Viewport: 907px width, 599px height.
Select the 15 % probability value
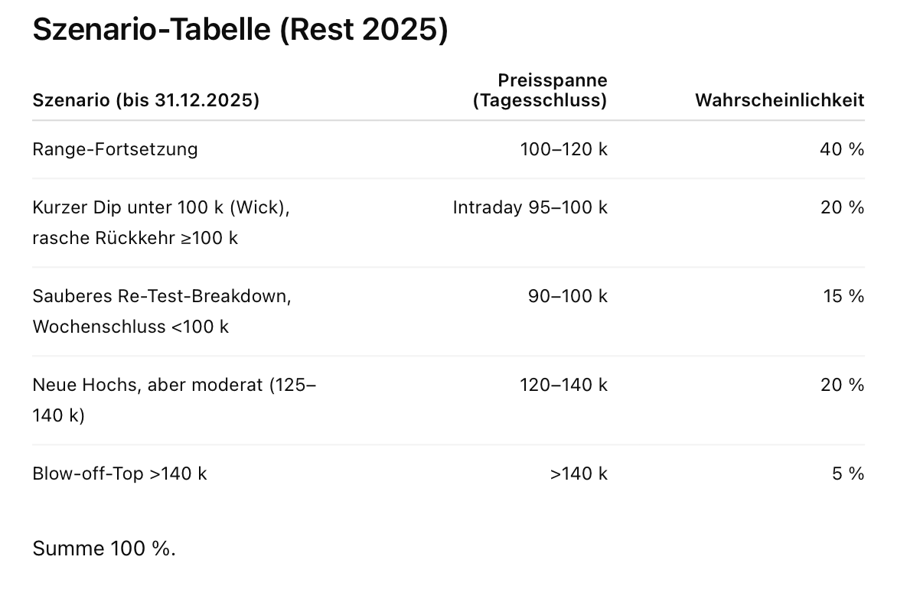tap(843, 296)
